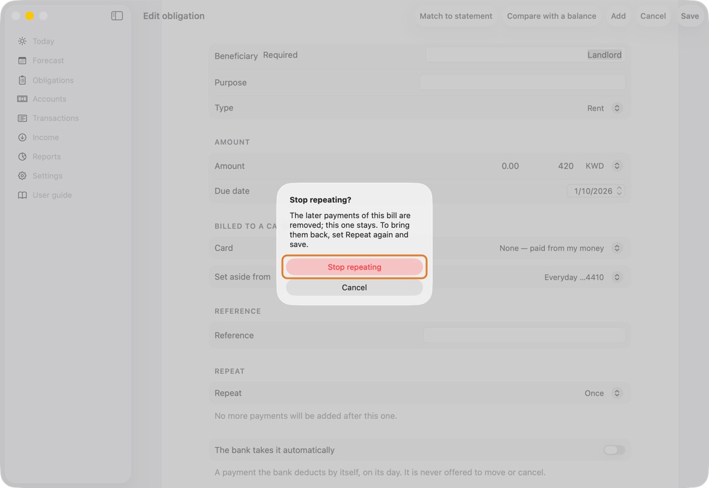Click the 1/10/2026 due date field
The width and height of the screenshot is (709, 488).
point(593,191)
